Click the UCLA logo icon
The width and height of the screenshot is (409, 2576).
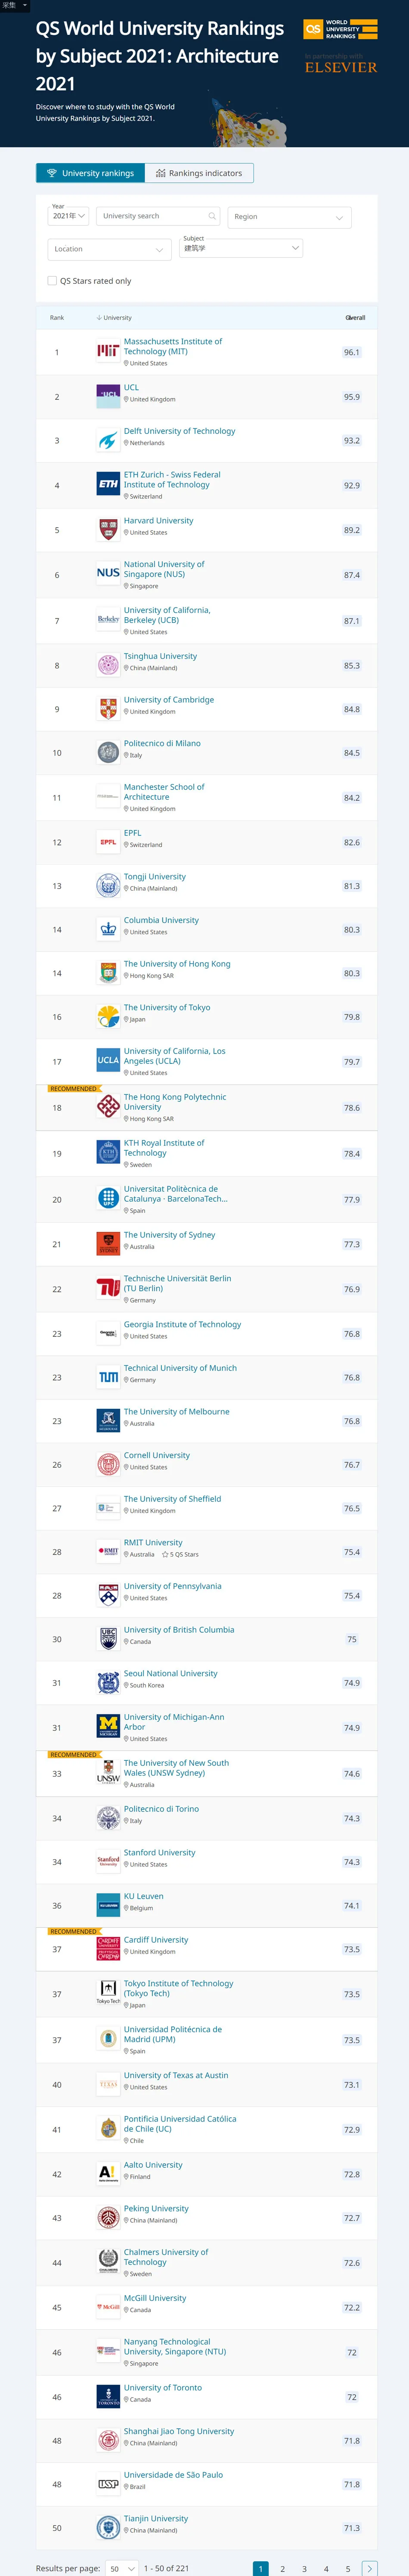click(108, 1060)
